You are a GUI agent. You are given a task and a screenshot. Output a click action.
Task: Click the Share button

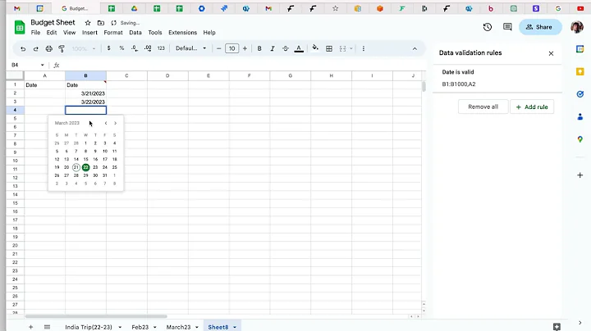[540, 27]
